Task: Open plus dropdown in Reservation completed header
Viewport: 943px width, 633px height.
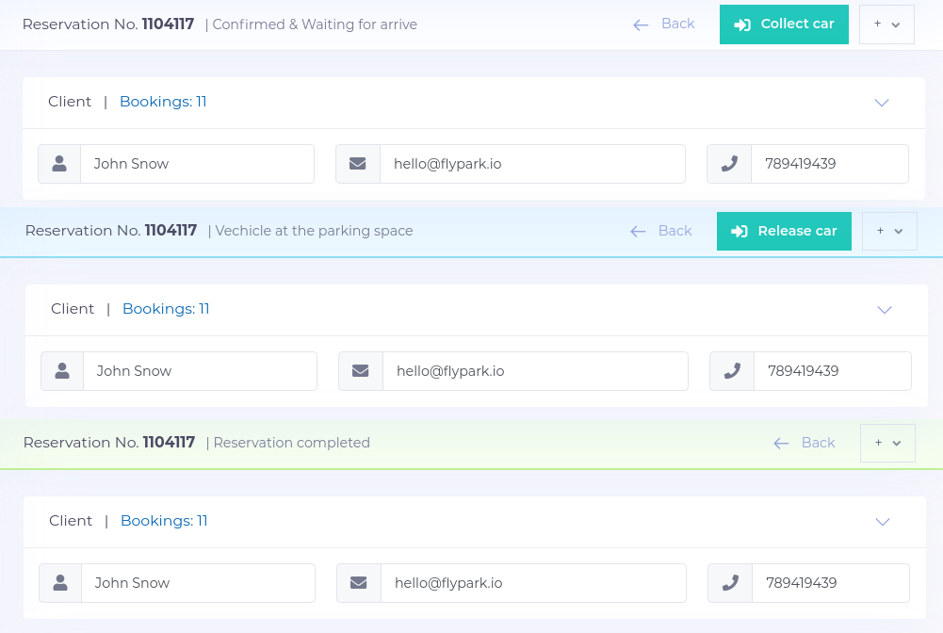Action: point(887,443)
